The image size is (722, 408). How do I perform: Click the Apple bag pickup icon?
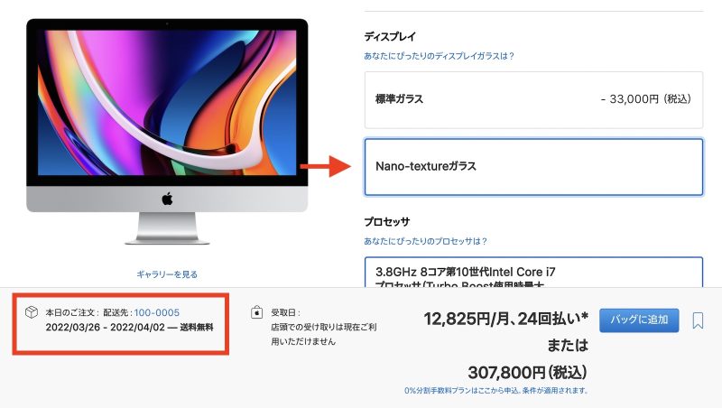pyautogui.click(x=256, y=312)
